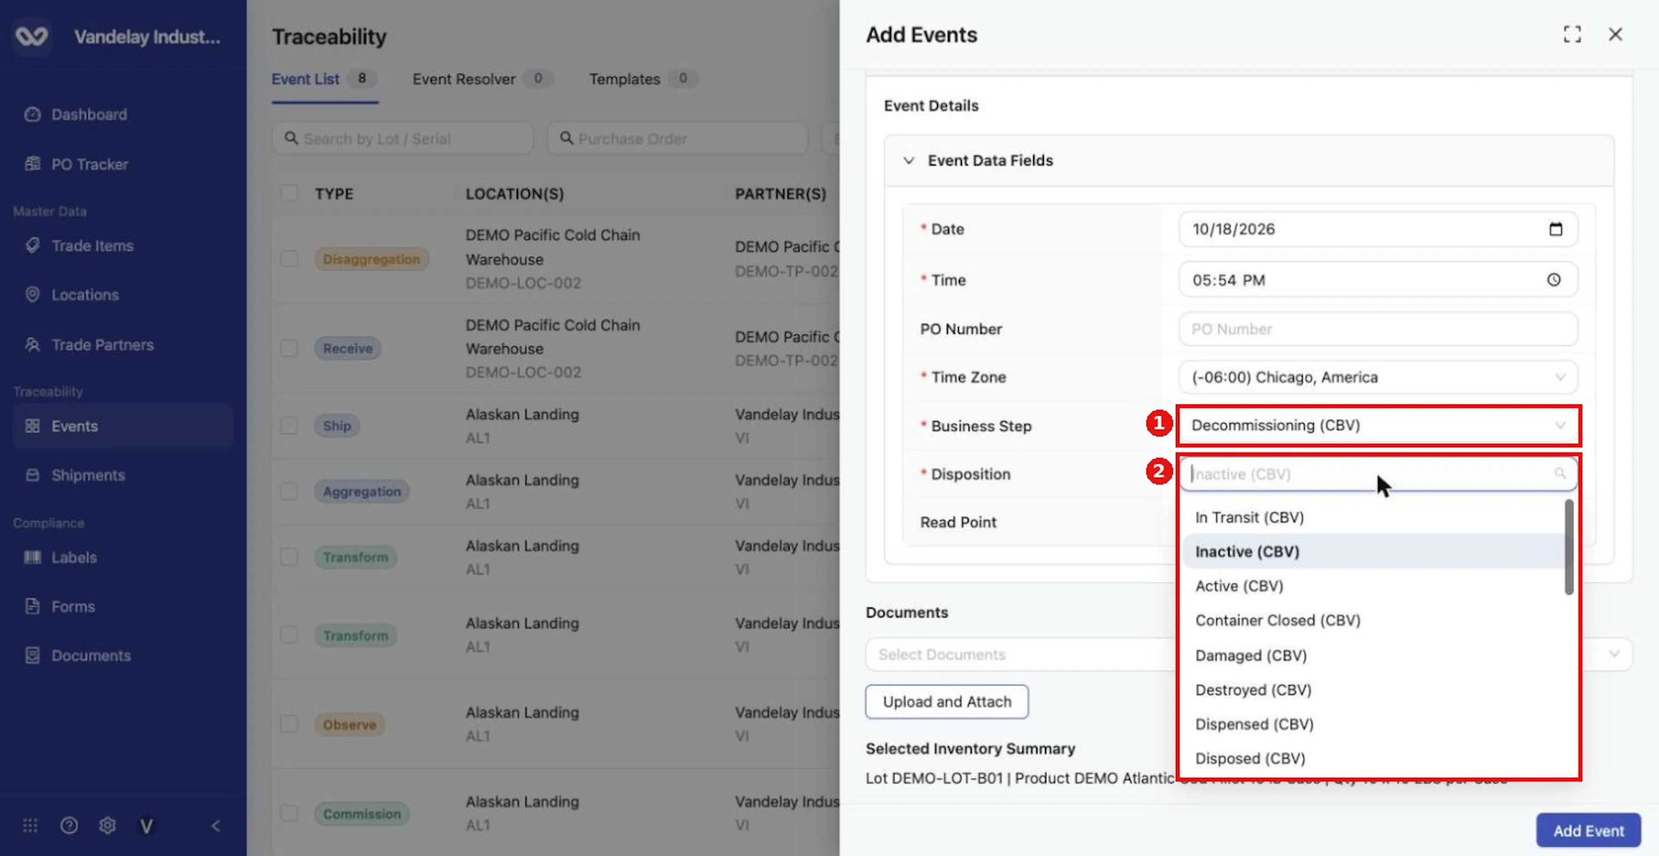
Task: Open the Business Step dropdown
Action: (1378, 426)
